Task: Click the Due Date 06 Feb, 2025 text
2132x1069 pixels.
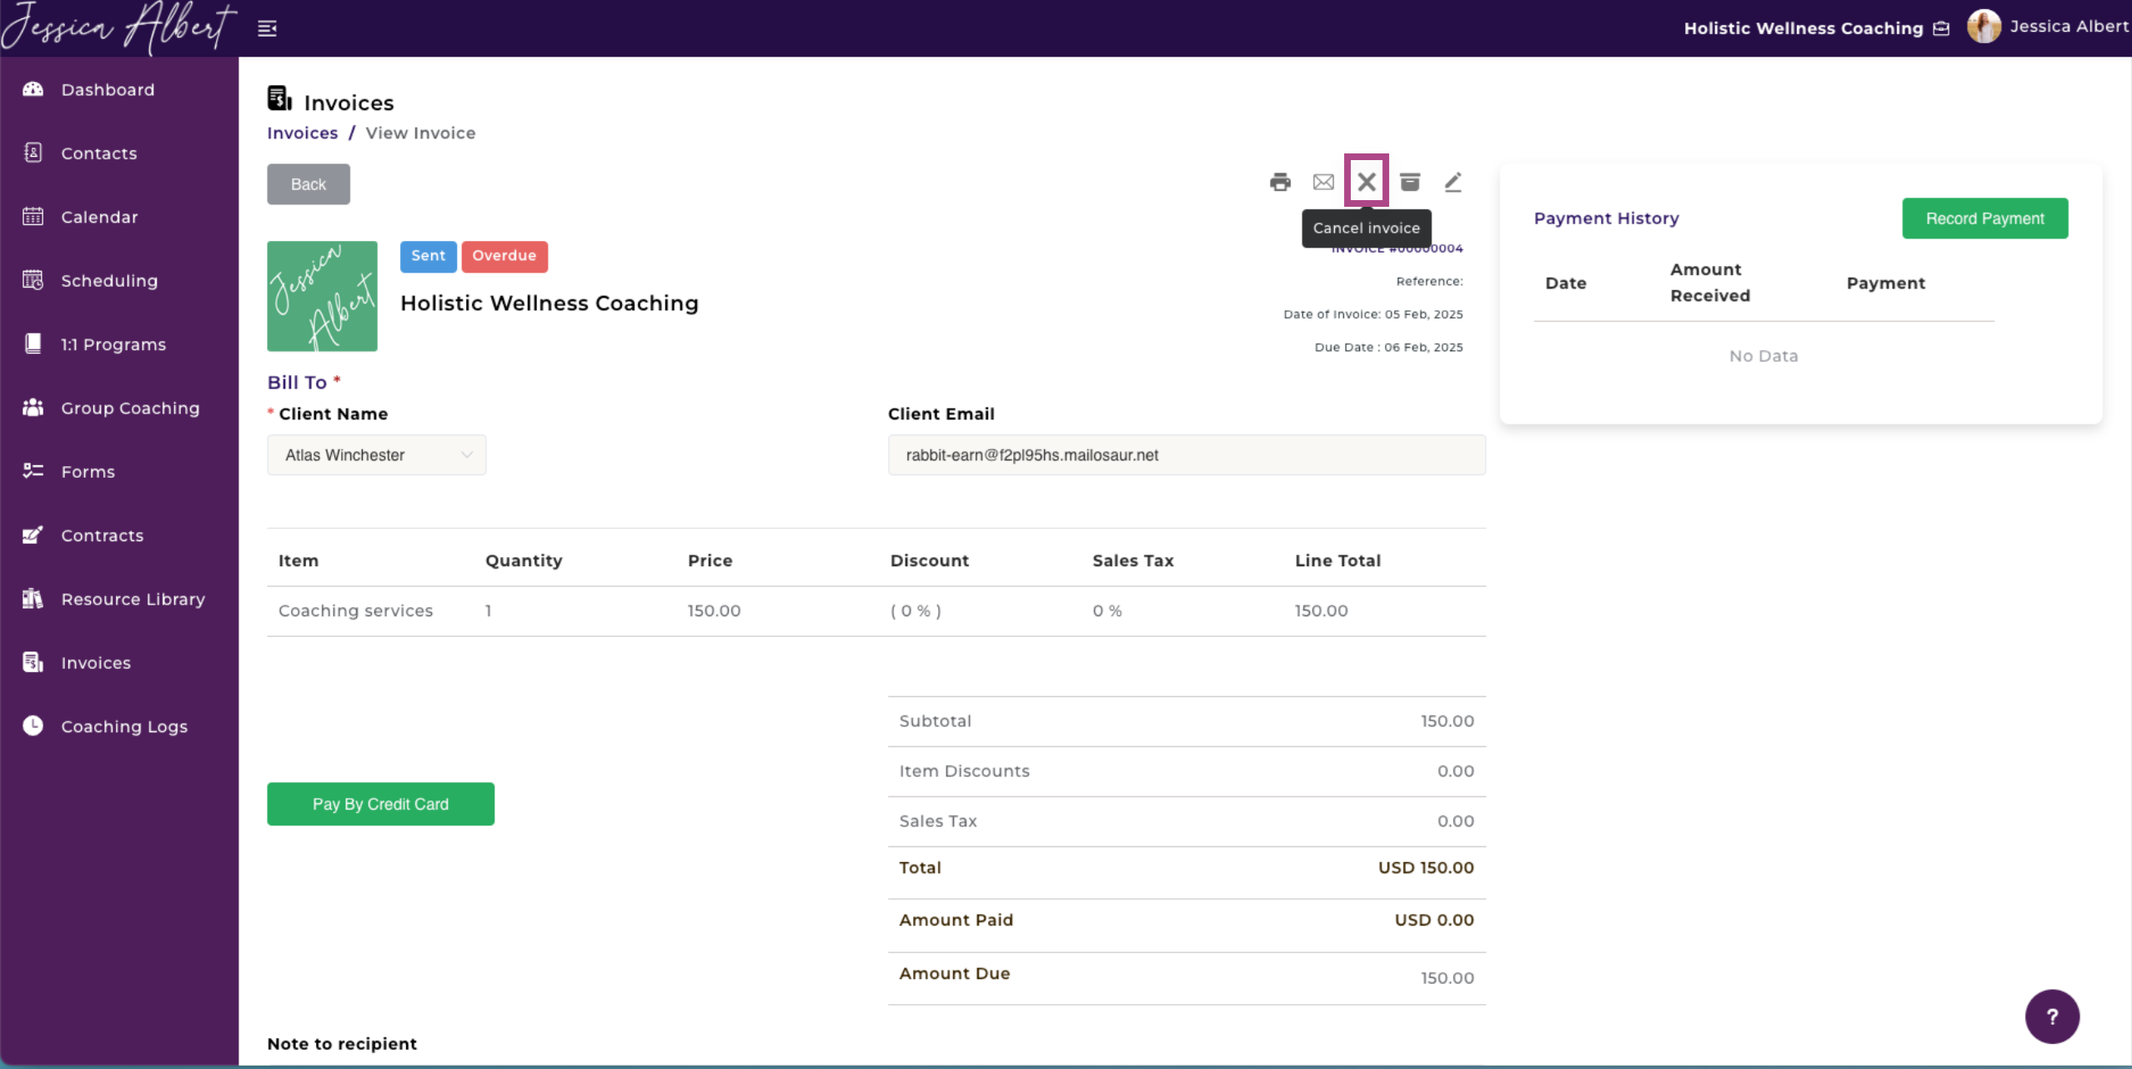Action: [x=1388, y=347]
